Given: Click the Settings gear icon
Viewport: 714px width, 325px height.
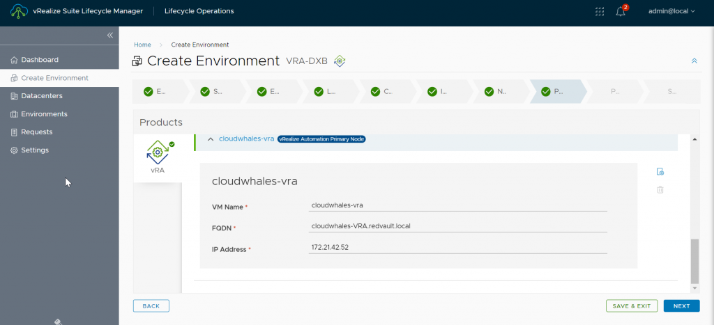Looking at the screenshot, I should click(14, 150).
